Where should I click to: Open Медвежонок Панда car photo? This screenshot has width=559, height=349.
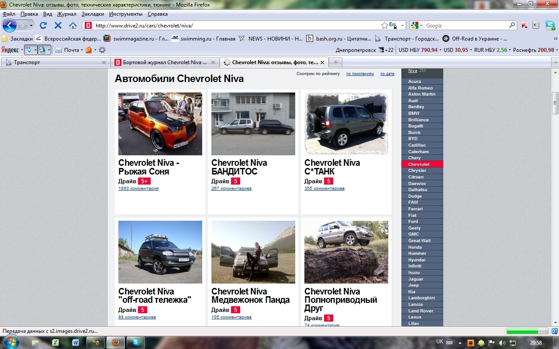click(x=253, y=252)
